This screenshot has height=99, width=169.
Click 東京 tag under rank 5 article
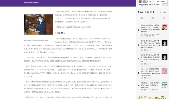(x=142, y=90)
